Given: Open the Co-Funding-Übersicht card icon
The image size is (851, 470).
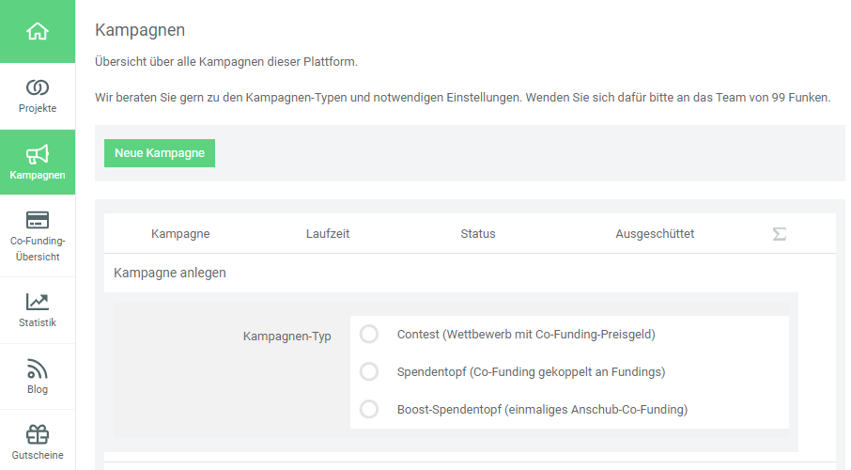Looking at the screenshot, I should pyautogui.click(x=38, y=220).
